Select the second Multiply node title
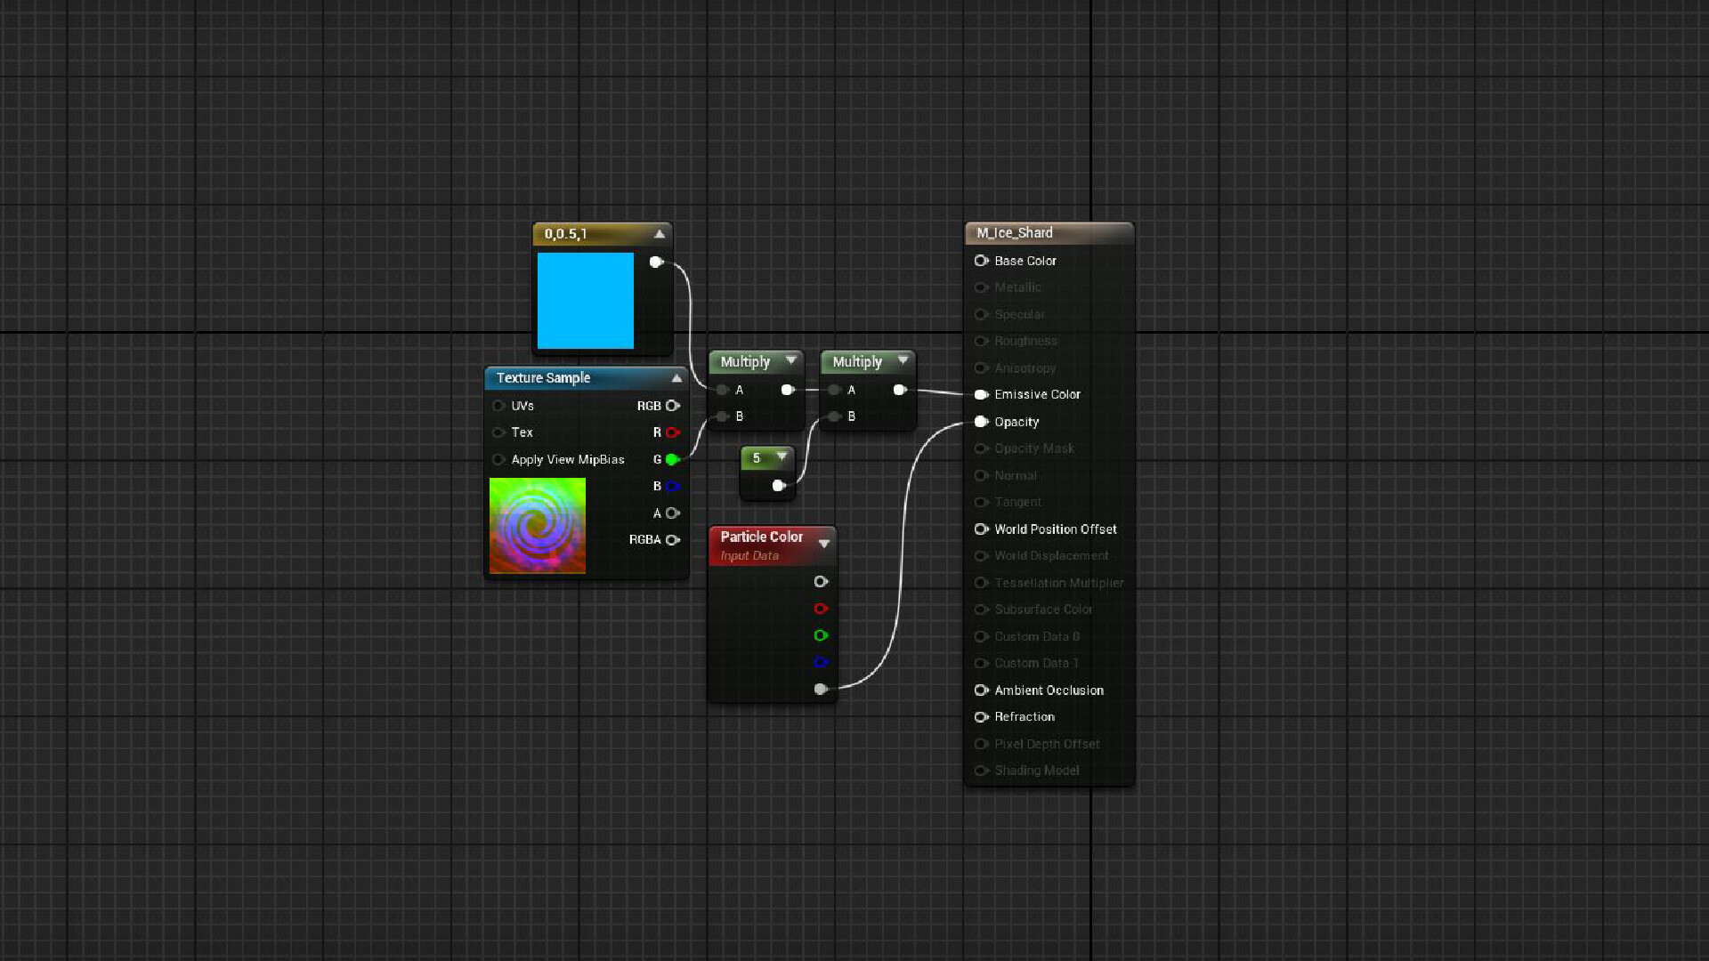Screen dimensions: 1709x961 coord(856,361)
